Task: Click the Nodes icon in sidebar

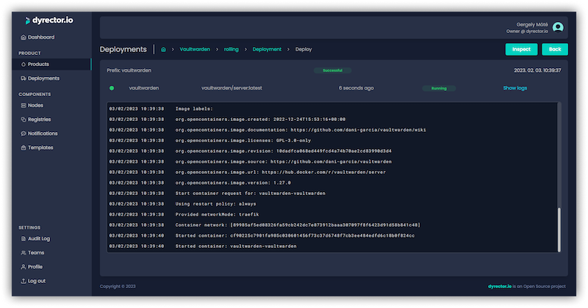Action: (x=24, y=106)
